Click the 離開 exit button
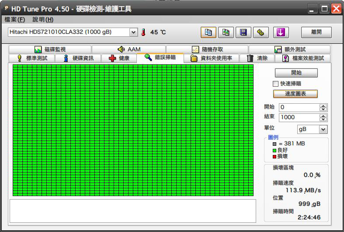The width and height of the screenshot is (344, 232). [x=316, y=32]
